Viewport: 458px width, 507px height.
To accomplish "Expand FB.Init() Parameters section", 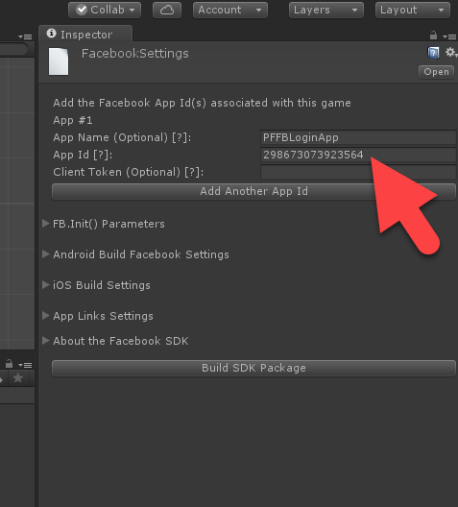I will coord(104,224).
